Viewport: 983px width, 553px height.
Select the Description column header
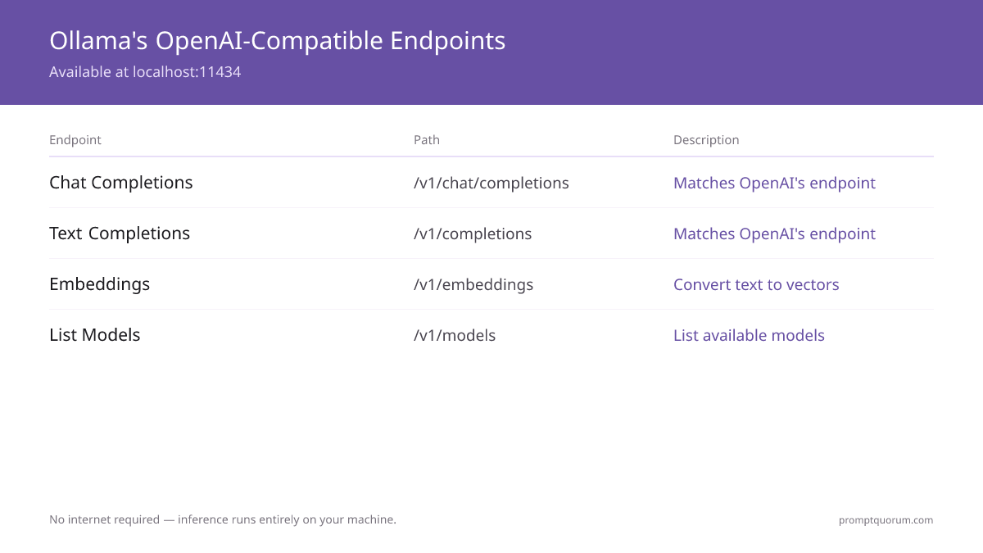(706, 140)
